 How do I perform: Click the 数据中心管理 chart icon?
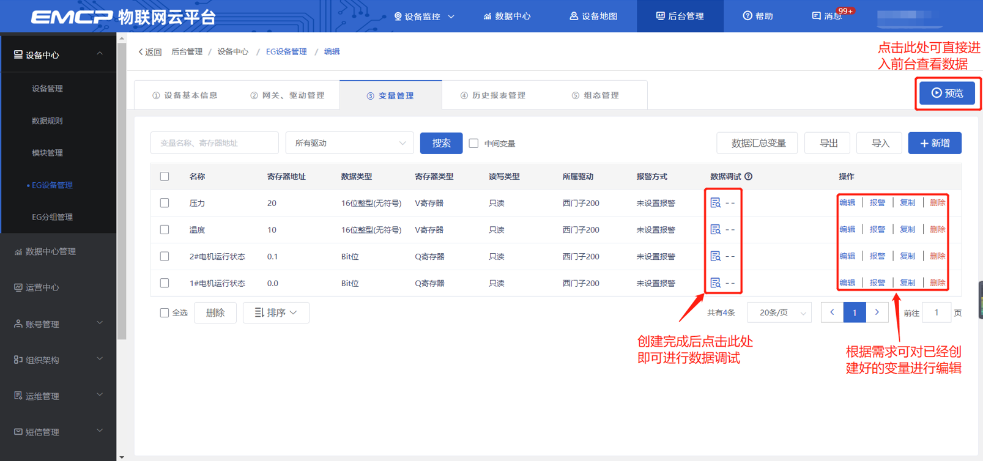click(x=18, y=251)
